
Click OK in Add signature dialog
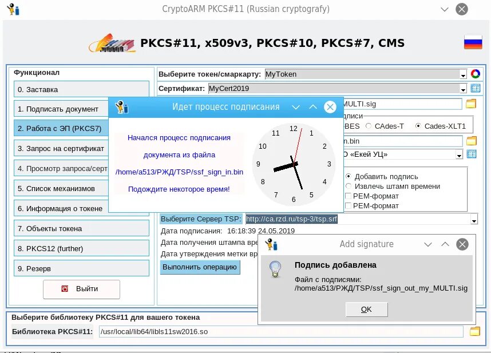coord(366,309)
